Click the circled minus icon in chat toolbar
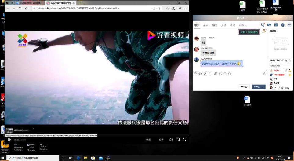Image resolution: width=294 pixels, height=161 pixels. [x=230, y=74]
